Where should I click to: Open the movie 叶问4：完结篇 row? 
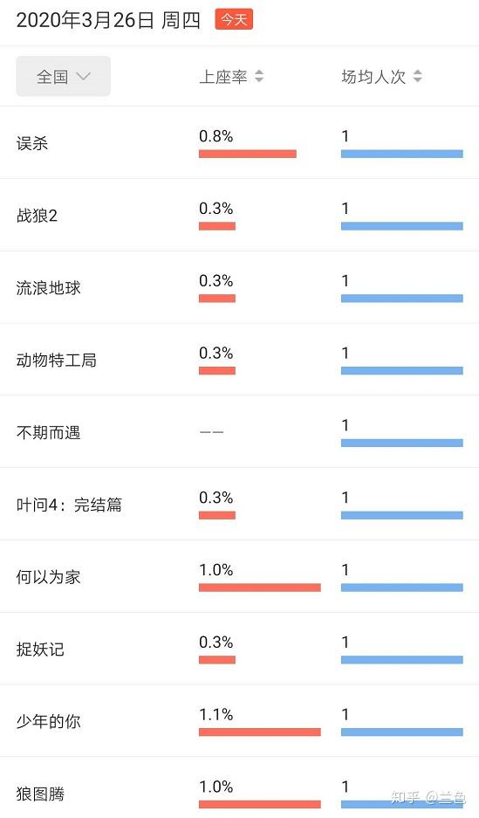239,504
